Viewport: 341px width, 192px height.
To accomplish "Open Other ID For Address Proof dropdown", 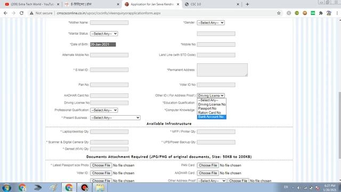I will [x=211, y=95].
